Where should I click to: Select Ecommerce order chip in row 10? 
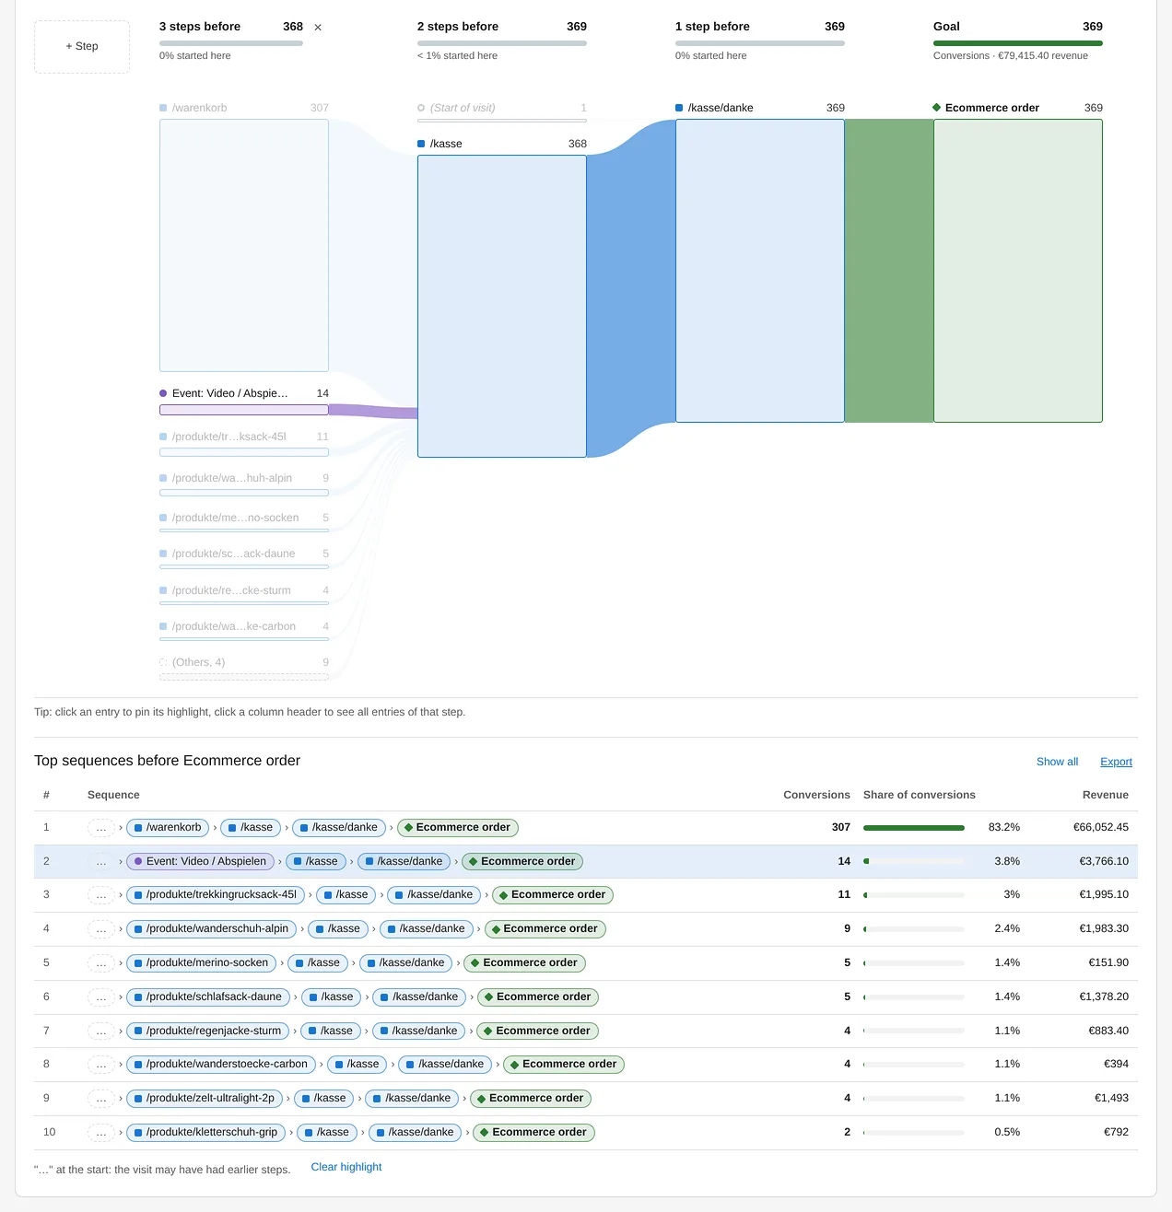(533, 1133)
